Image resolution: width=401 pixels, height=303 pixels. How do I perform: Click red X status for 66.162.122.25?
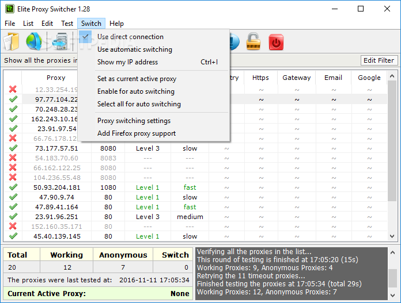point(13,168)
